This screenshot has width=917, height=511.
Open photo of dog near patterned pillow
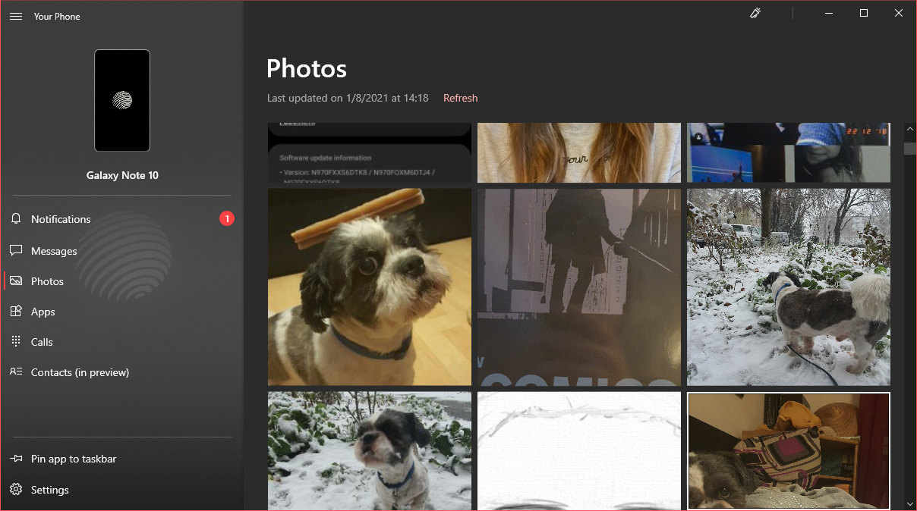pyautogui.click(x=788, y=450)
